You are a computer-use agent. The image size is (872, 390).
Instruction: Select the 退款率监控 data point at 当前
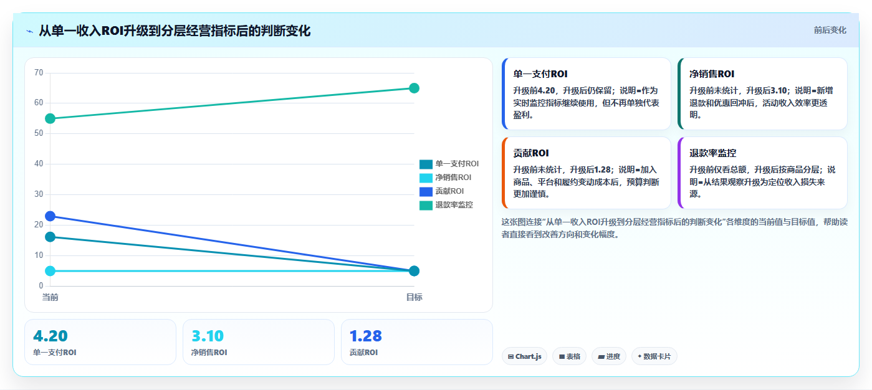(x=50, y=118)
